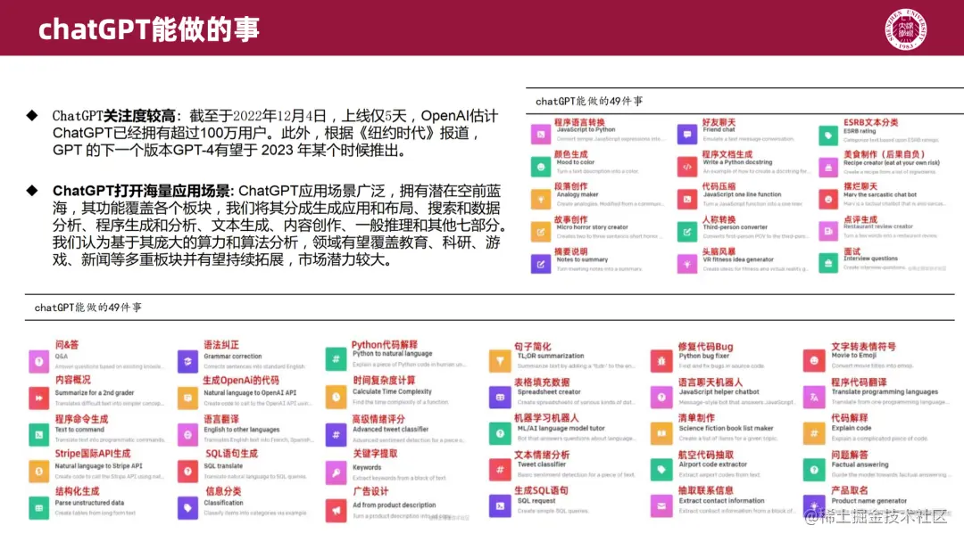The image size is (964, 542).
Task: Click the purple Grammar correction icon
Action: tap(187, 362)
